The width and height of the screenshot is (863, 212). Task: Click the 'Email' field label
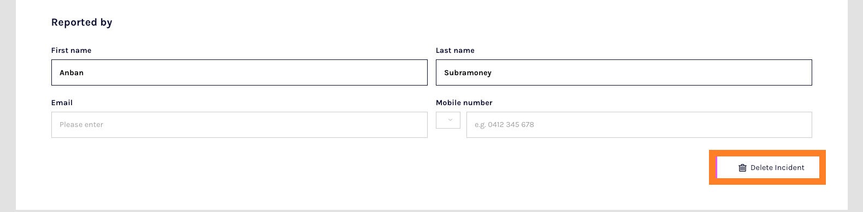pyautogui.click(x=62, y=102)
